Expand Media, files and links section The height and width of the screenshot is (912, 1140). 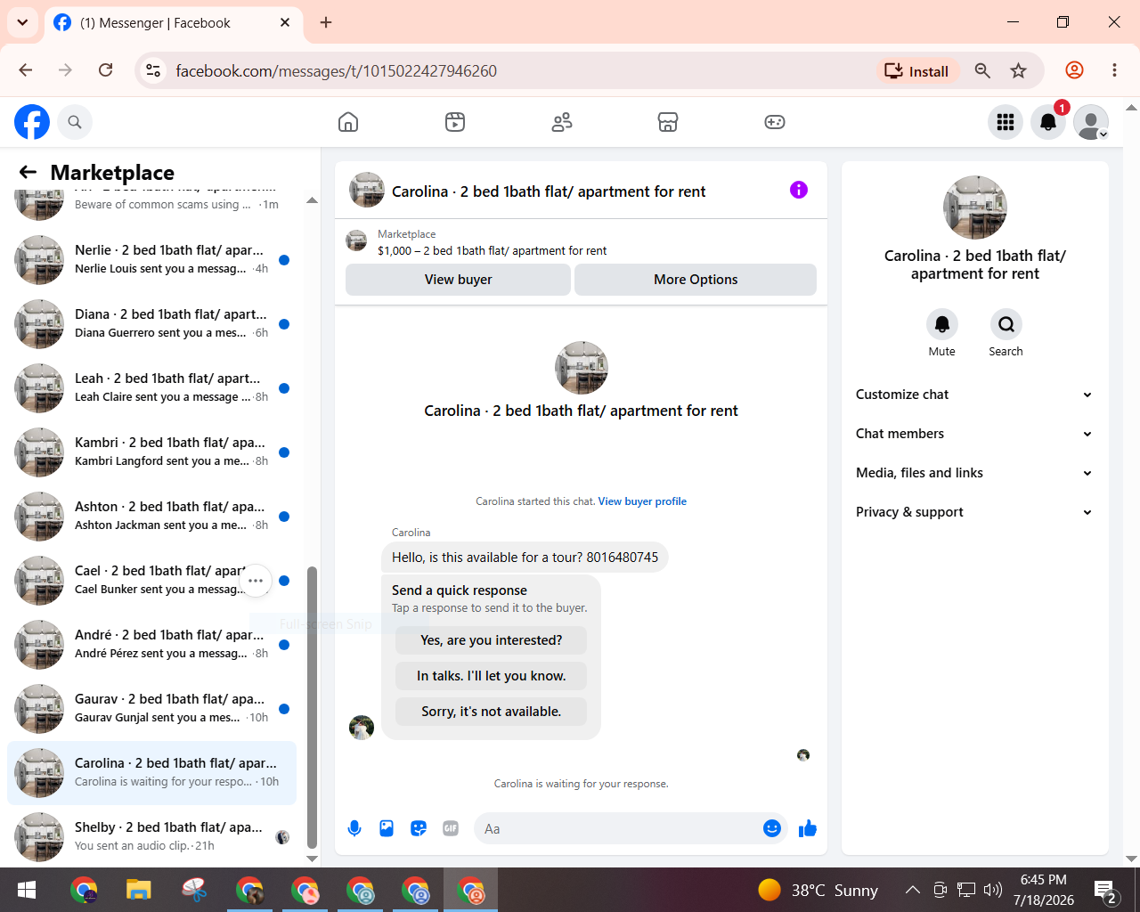click(974, 473)
